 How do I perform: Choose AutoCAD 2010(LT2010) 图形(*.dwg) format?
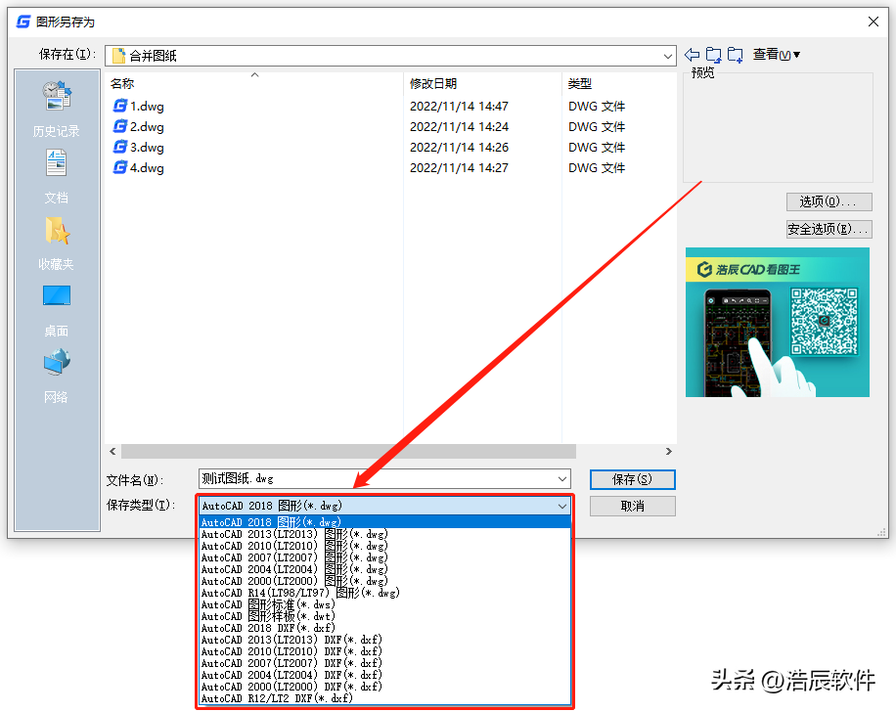click(x=385, y=546)
